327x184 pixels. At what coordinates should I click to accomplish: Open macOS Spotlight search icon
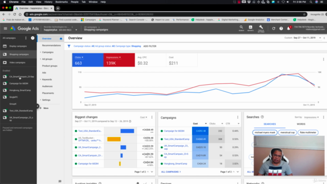311,2
